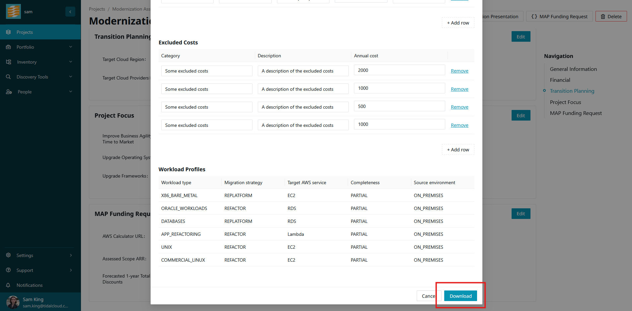Screen dimensions: 632x311
Task: Expand the Support submenu arrow
Action: (71, 270)
